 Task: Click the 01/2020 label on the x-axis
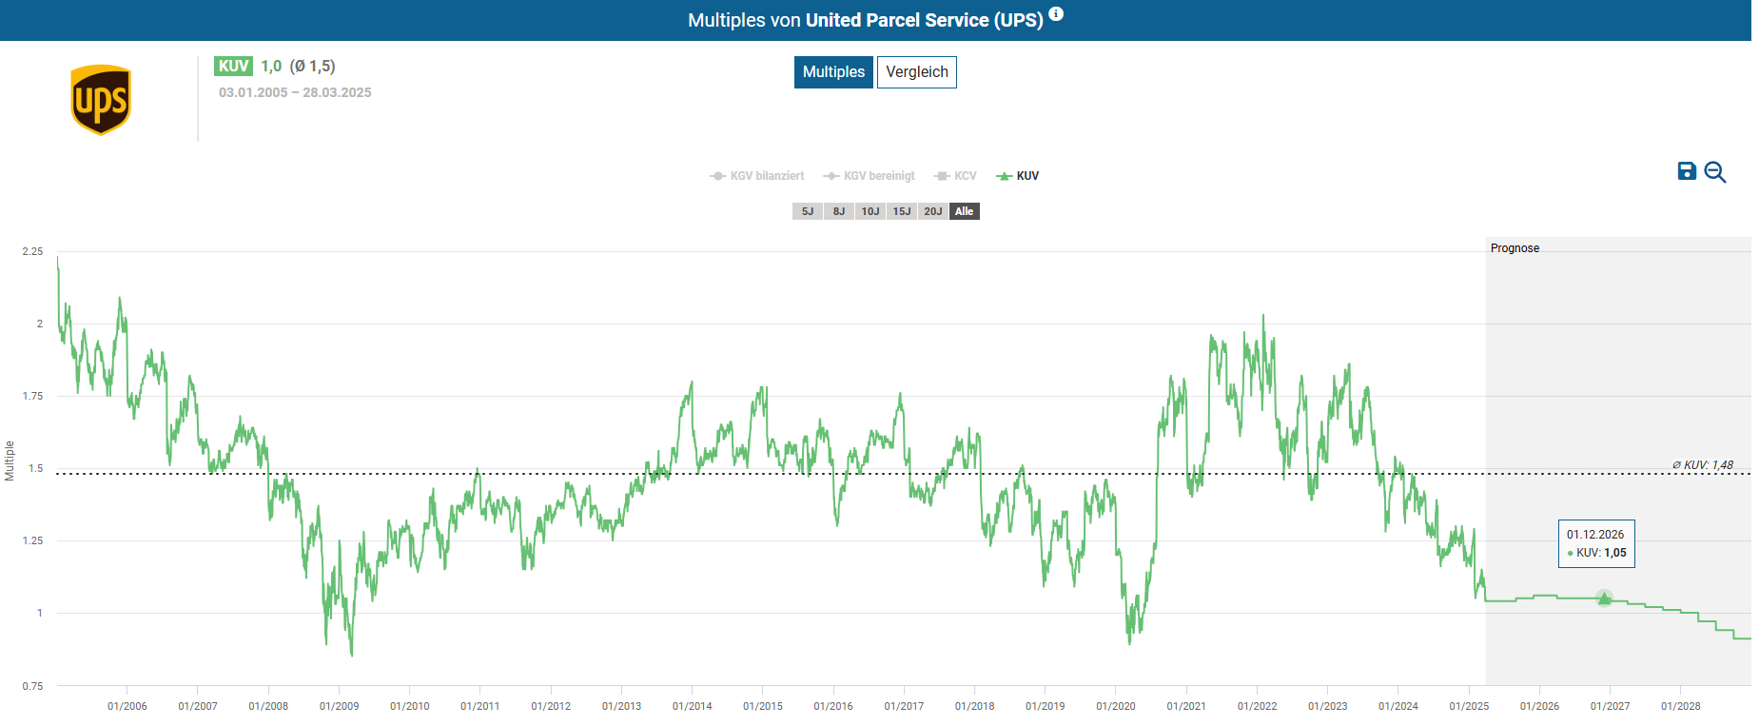coord(1115,706)
